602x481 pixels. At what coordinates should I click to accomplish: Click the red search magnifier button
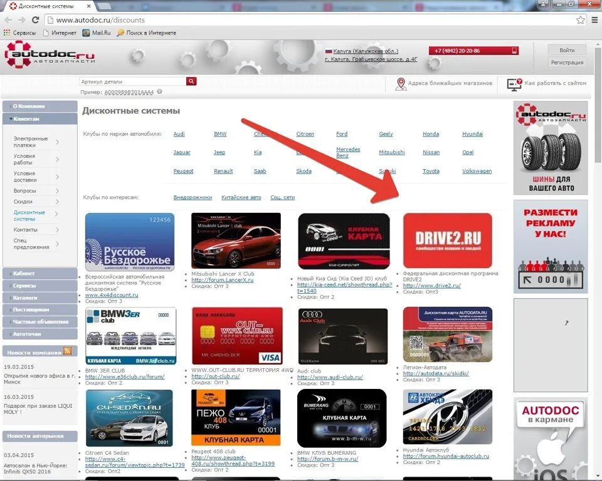point(191,81)
